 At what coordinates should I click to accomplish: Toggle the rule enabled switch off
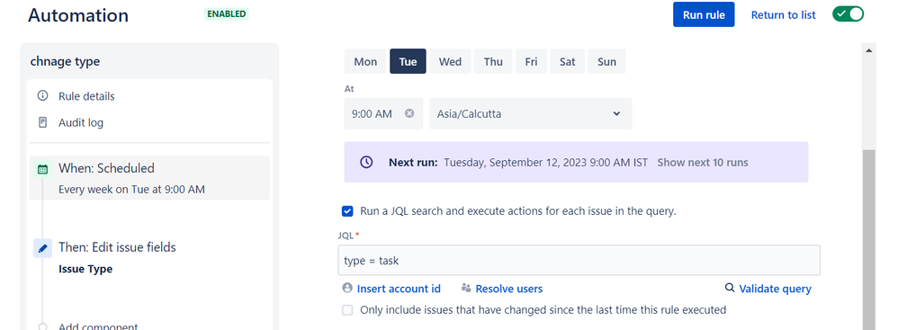click(x=849, y=14)
